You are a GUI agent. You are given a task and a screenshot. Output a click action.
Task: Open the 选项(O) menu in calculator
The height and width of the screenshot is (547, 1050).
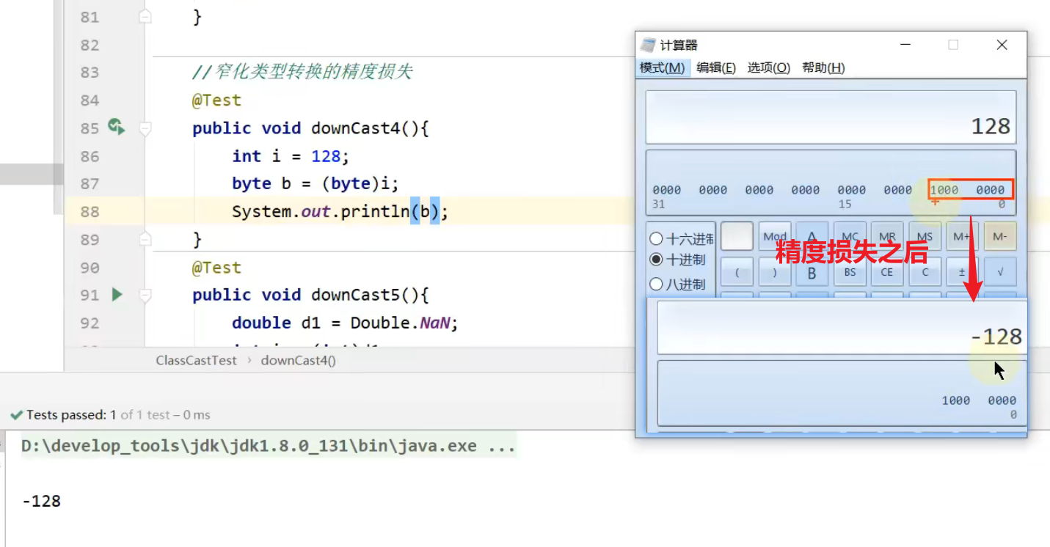(769, 67)
